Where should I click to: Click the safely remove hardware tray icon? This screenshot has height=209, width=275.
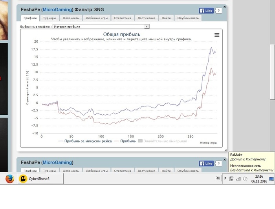coord(231,179)
